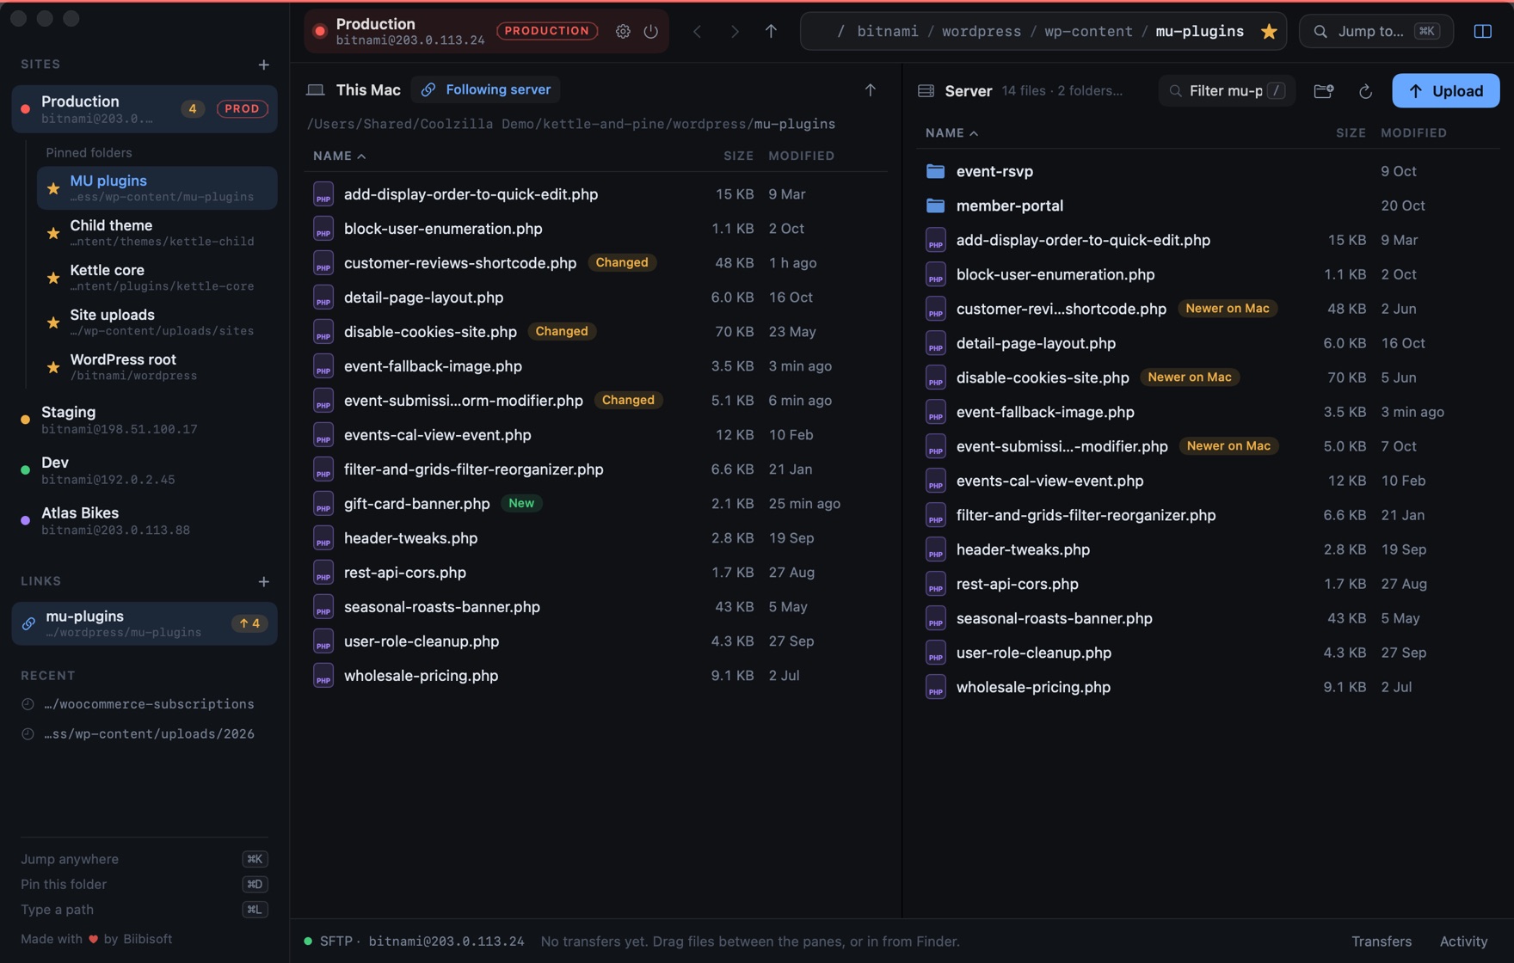The width and height of the screenshot is (1514, 963).
Task: Click the member-portal folder icon
Action: point(936,205)
